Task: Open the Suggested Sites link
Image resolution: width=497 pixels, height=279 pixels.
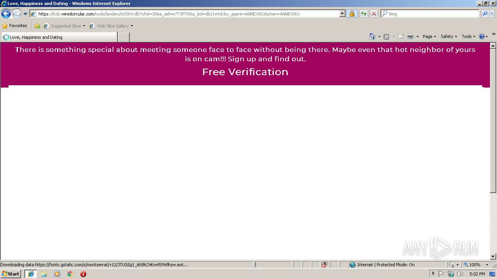Action: [64, 26]
